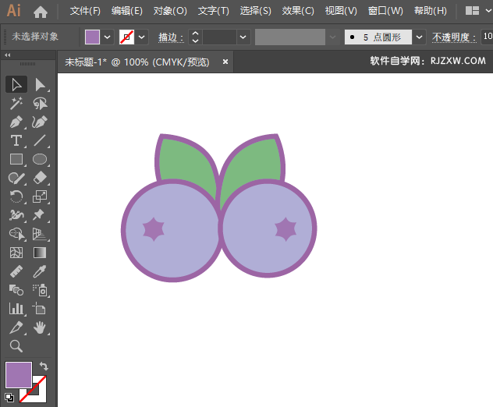
Task: Expand the 5 点圆形 brush dropdown
Action: pyautogui.click(x=420, y=37)
